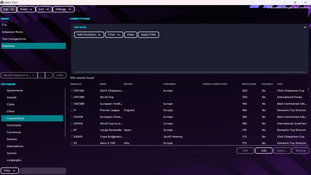The width and height of the screenshot is (311, 175).
Task: Open Clubs in the database list
Action: pyautogui.click(x=32, y=104)
